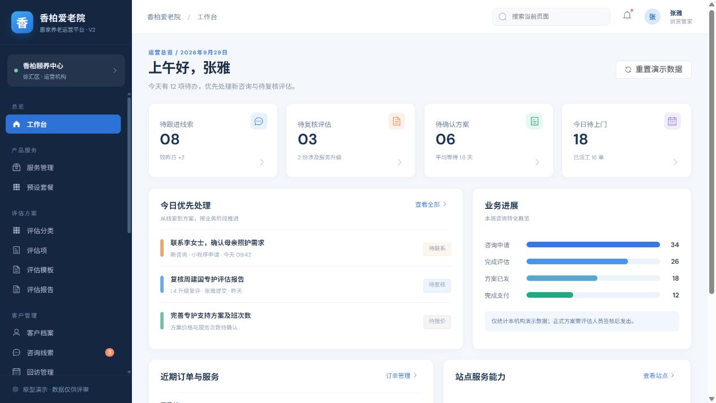Open 查看全部 link in 今日优先处理
The image size is (716, 403).
431,204
